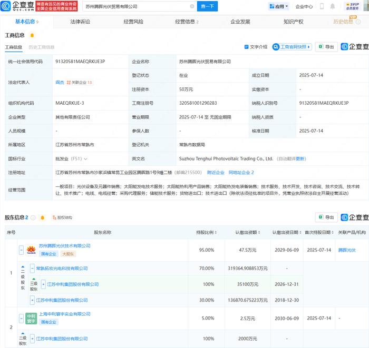Screen dimensions: 369x348
Task: Click the 大股东 tag
Action: click(x=68, y=254)
